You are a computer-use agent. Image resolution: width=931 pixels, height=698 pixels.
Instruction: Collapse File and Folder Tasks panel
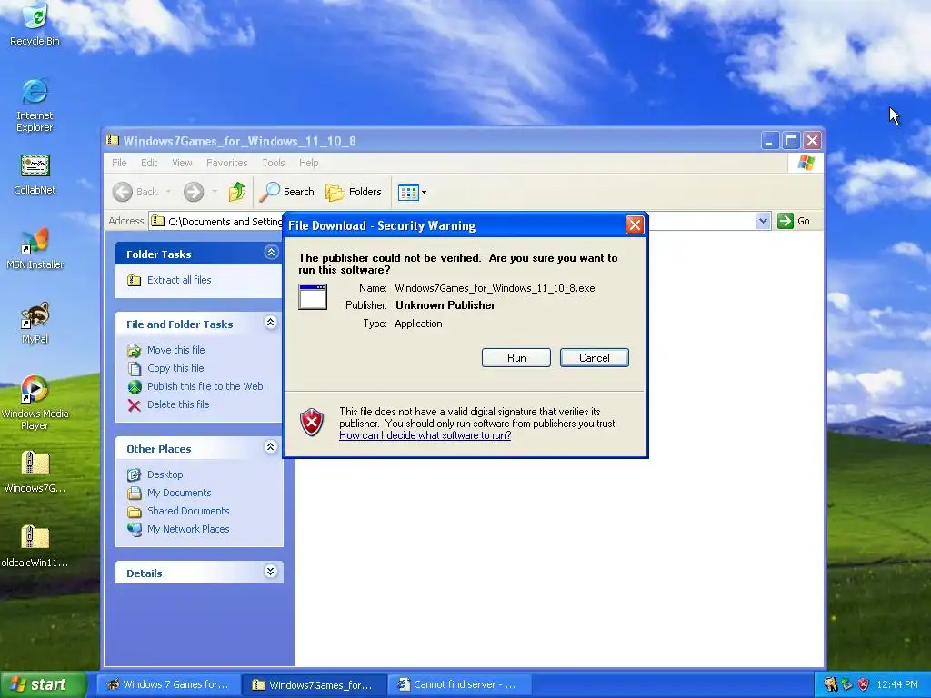(x=271, y=323)
